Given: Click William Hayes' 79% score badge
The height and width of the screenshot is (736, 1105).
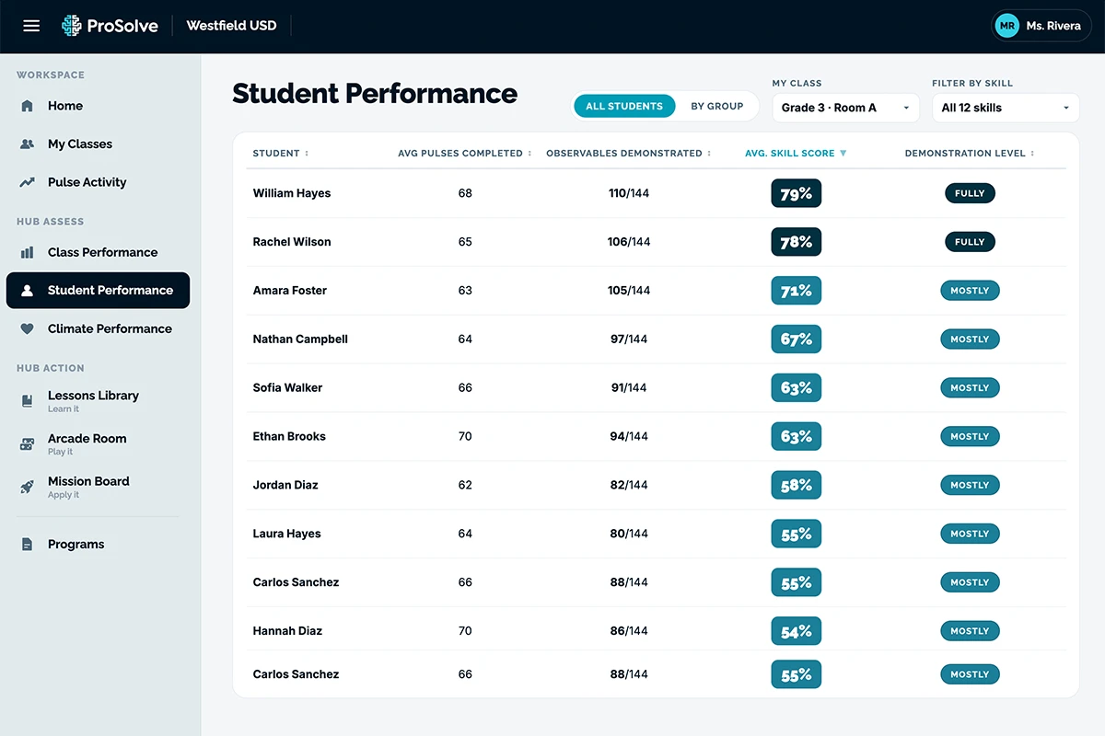Looking at the screenshot, I should [796, 193].
